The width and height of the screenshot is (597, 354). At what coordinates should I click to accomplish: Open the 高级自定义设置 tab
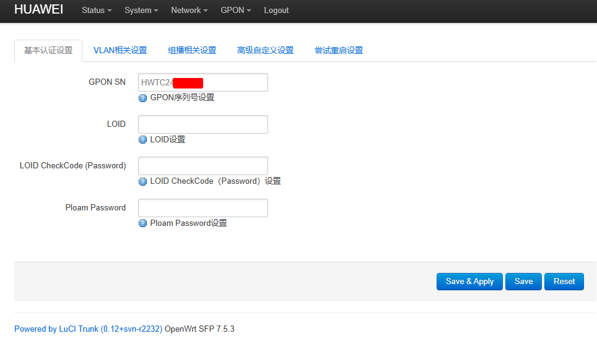tap(266, 50)
